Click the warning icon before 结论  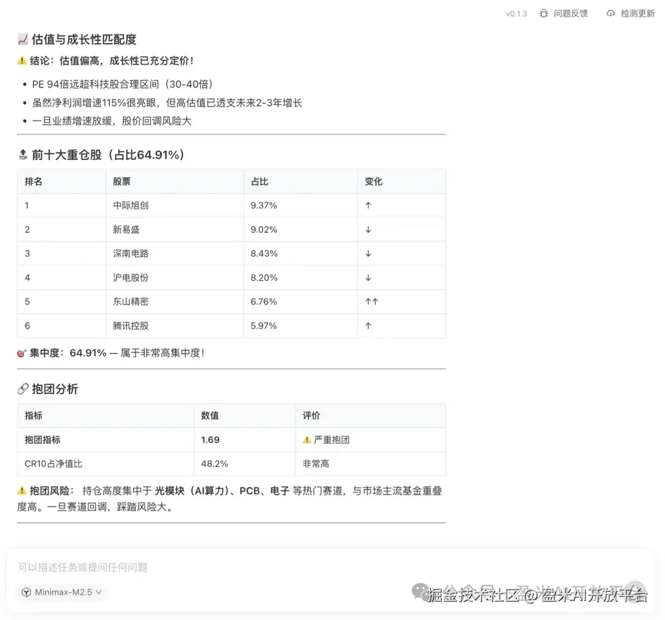22,60
